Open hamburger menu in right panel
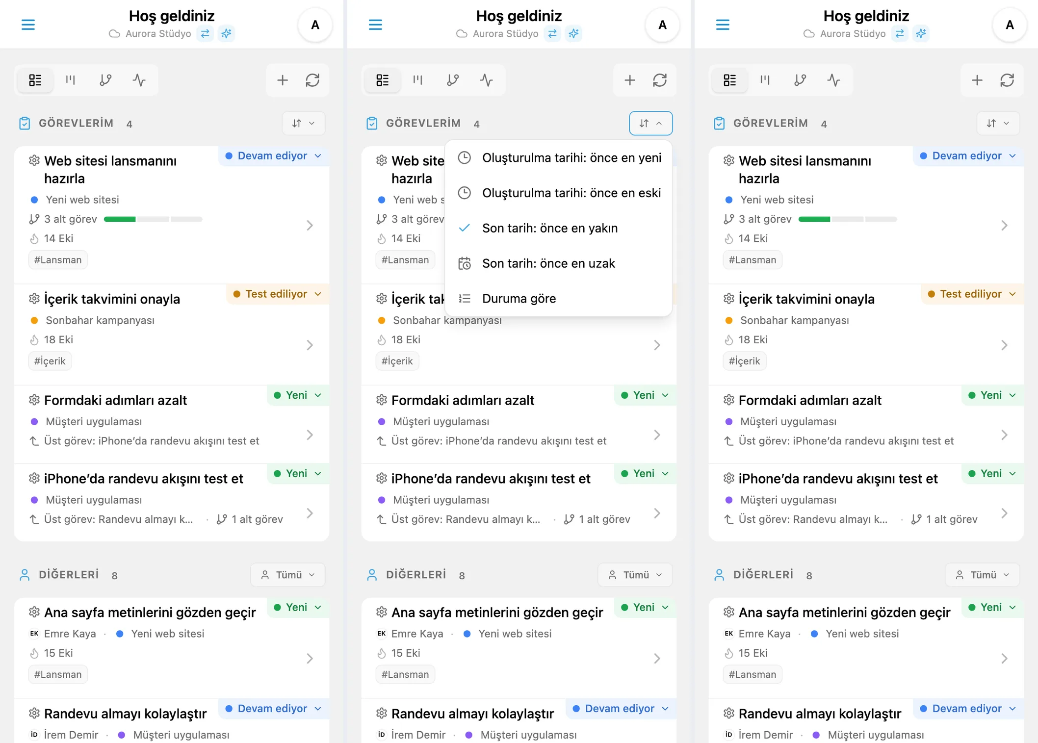This screenshot has height=743, width=1038. [x=723, y=25]
